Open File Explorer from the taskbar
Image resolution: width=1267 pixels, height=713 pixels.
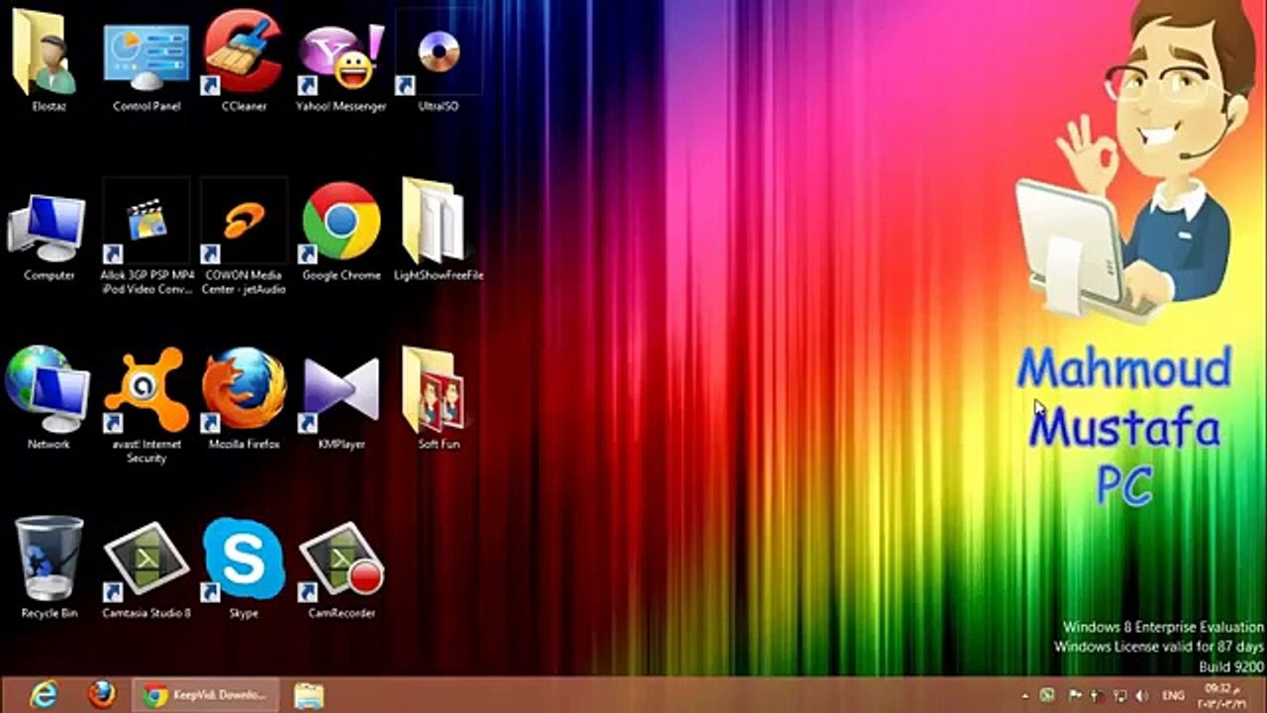pyautogui.click(x=310, y=696)
